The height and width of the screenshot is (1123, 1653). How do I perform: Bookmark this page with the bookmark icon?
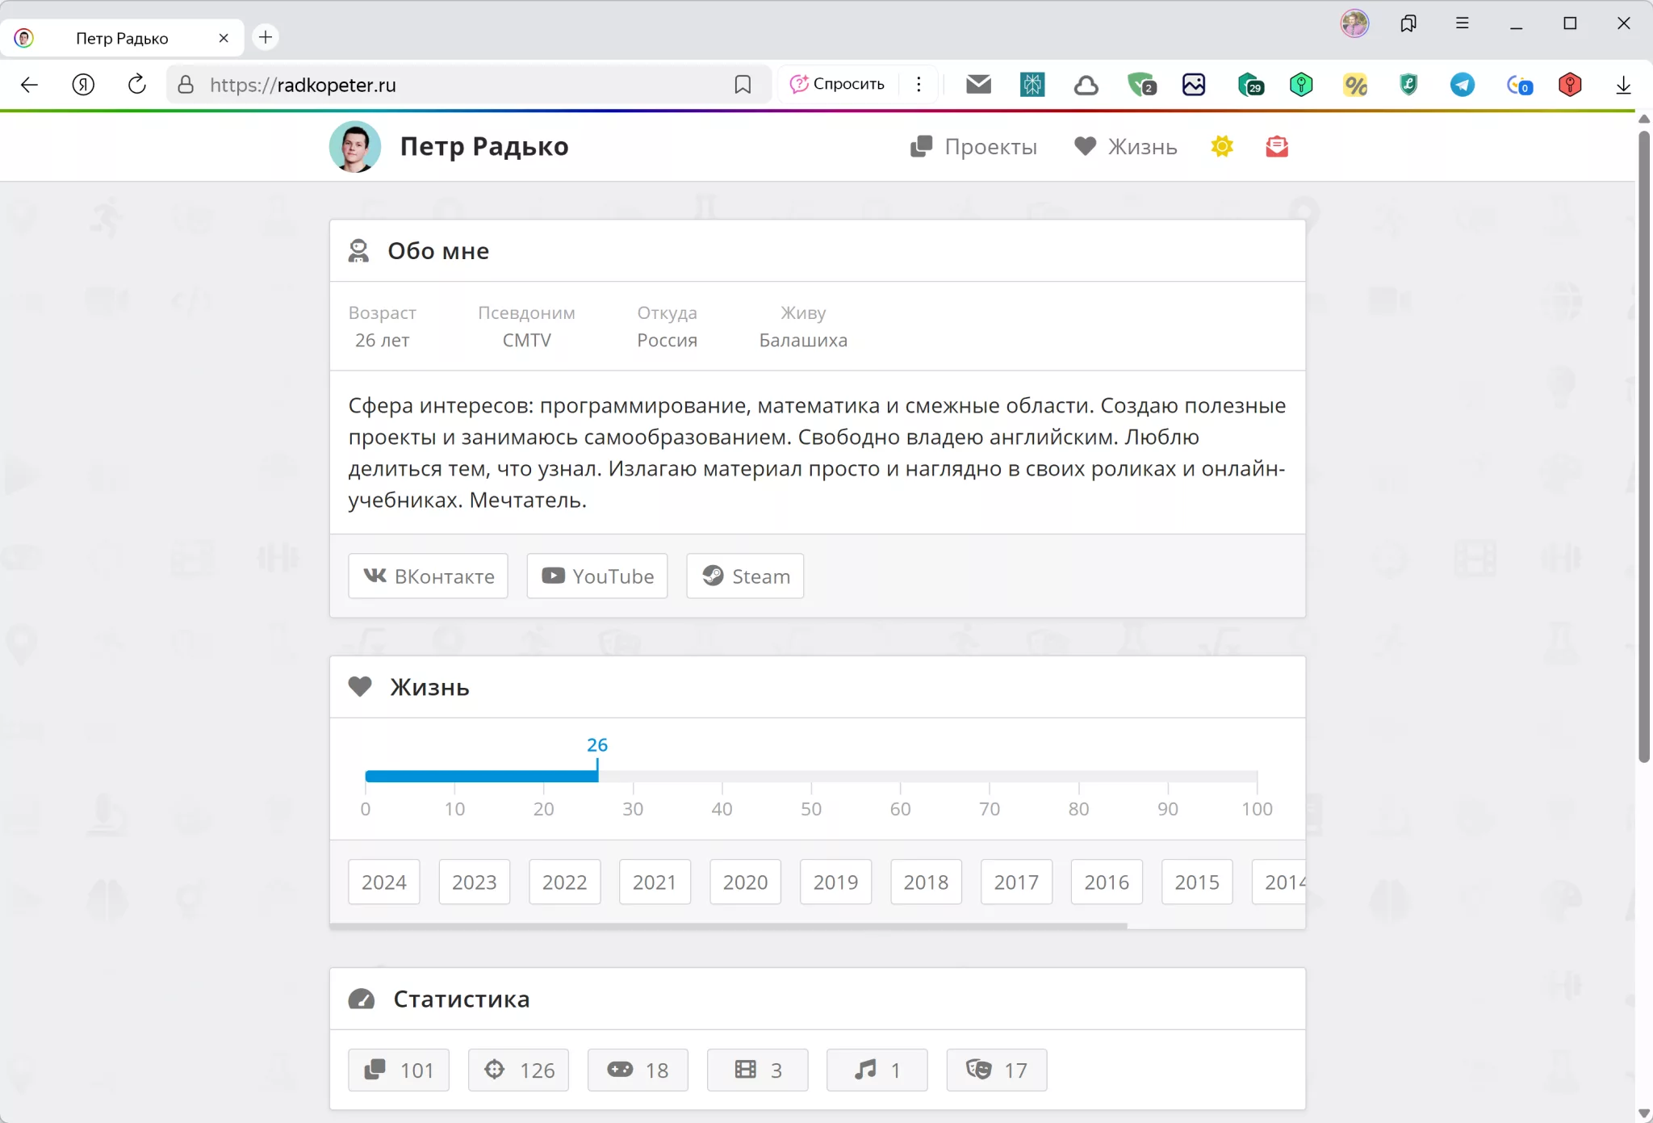[743, 84]
